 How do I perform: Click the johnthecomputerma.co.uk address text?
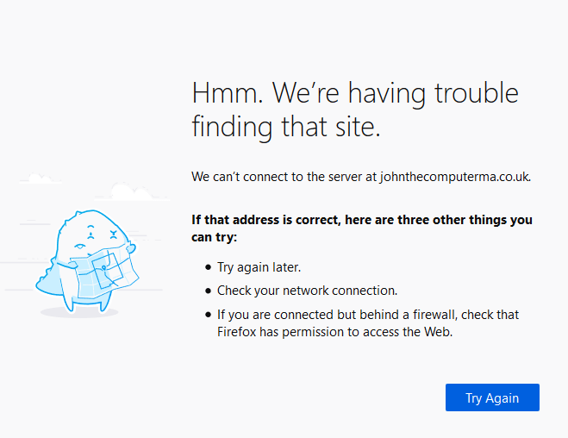coord(455,177)
